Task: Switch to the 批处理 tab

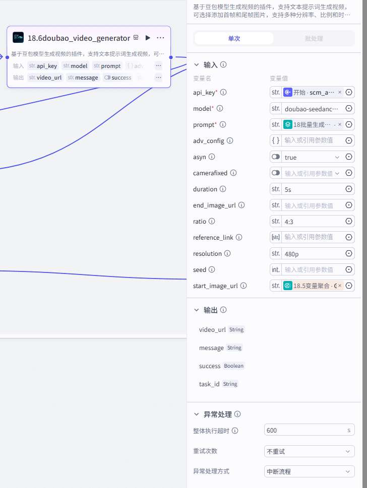Action: coord(314,38)
